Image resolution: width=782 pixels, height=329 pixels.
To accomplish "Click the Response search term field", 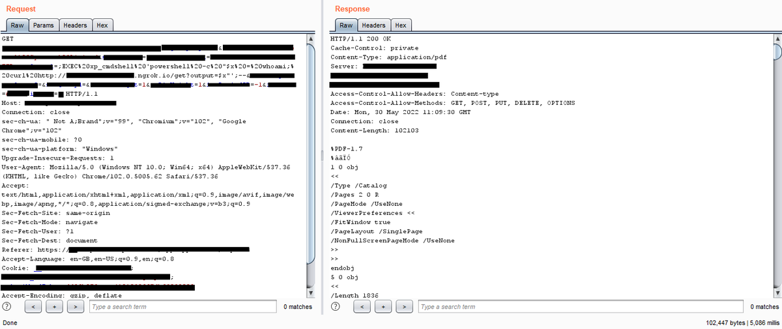I will (581, 306).
